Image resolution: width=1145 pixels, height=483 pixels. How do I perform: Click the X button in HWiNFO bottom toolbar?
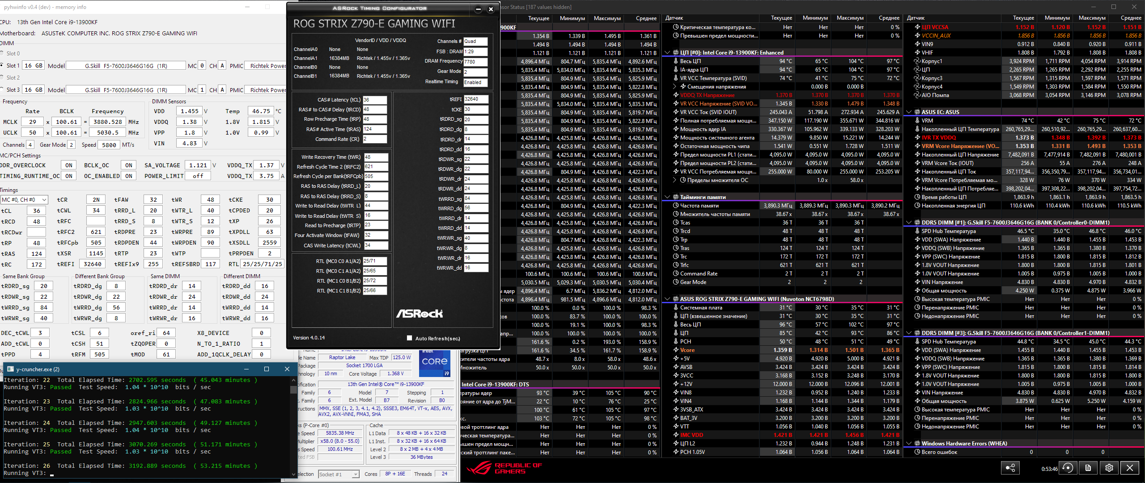pyautogui.click(x=1130, y=468)
